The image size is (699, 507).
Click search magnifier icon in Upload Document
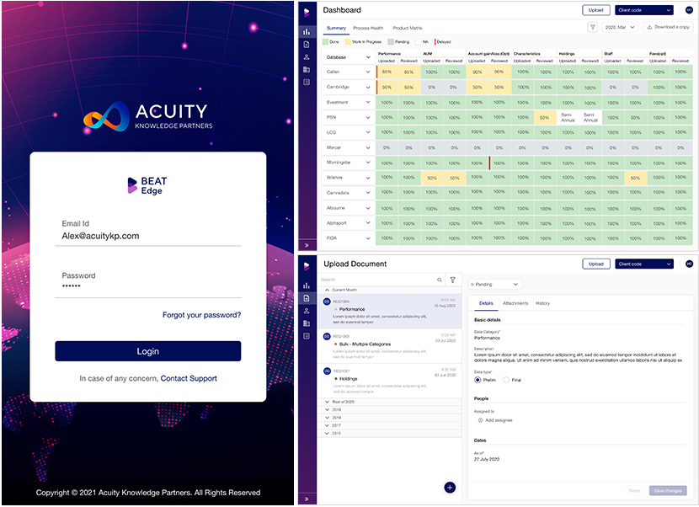(440, 280)
